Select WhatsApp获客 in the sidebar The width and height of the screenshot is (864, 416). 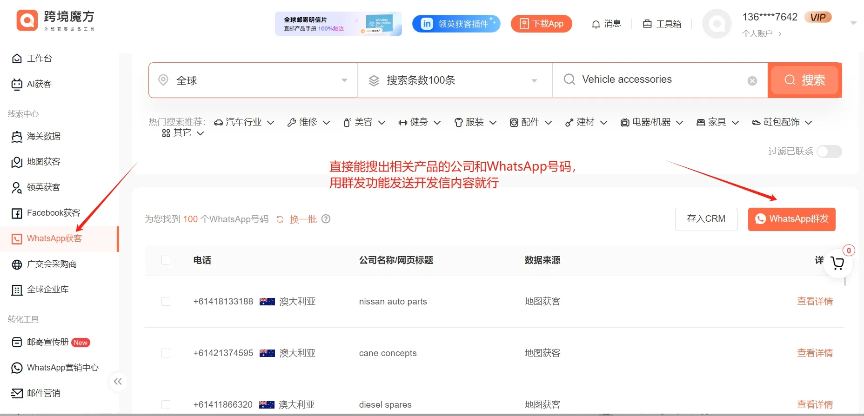[x=59, y=239]
